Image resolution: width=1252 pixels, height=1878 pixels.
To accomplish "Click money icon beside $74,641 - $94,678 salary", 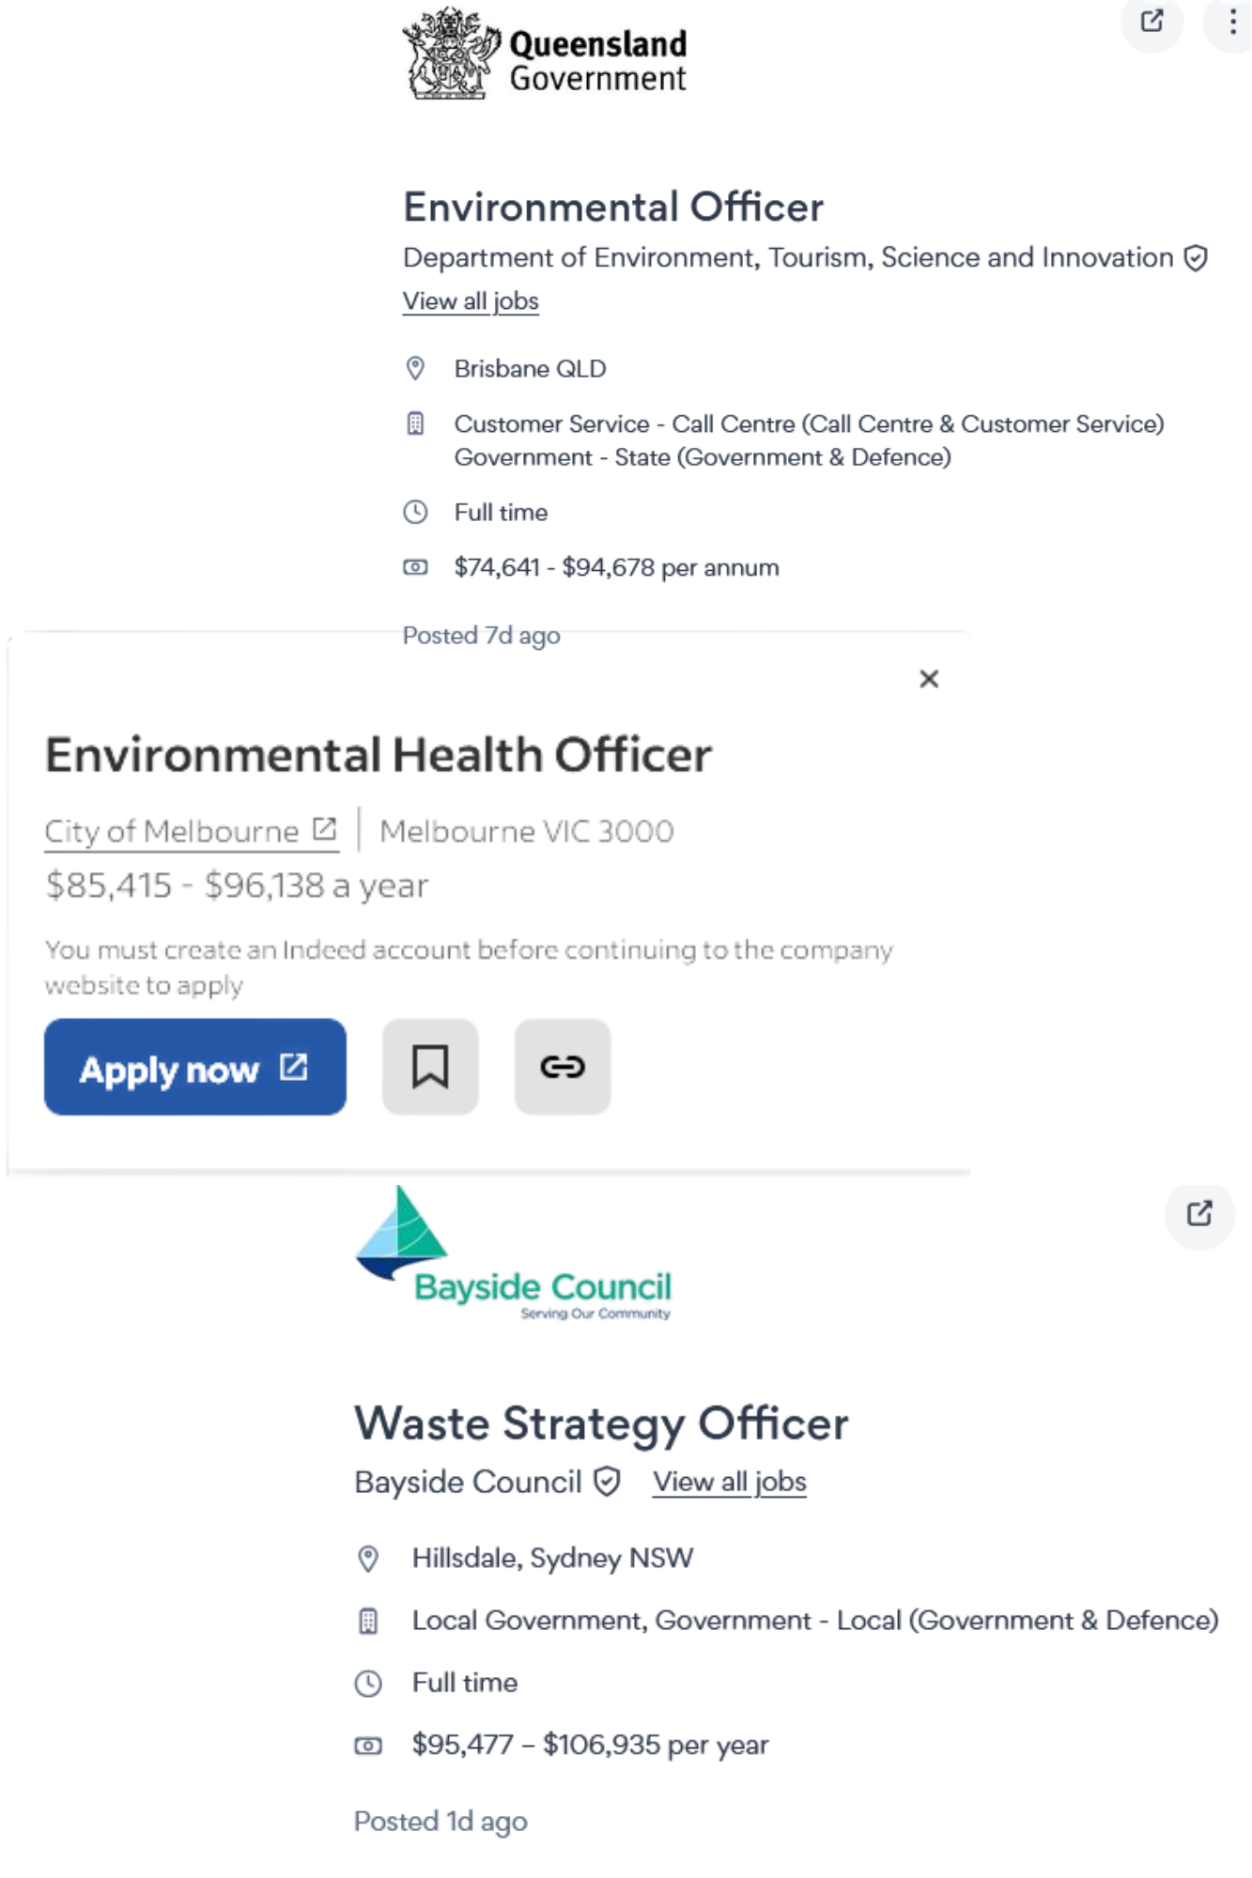I will click(x=415, y=567).
